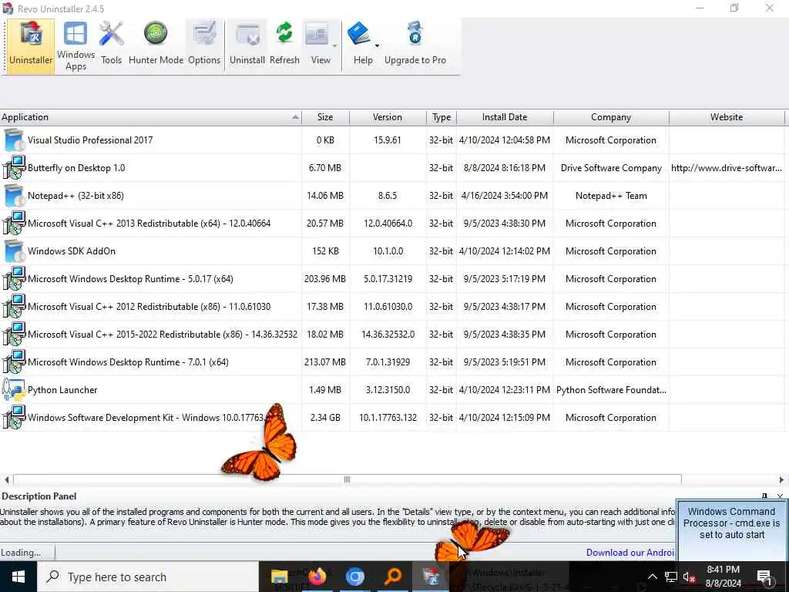Screen dimensions: 789x592
Task: Select the 2.34 GB size cell
Action: click(325, 418)
